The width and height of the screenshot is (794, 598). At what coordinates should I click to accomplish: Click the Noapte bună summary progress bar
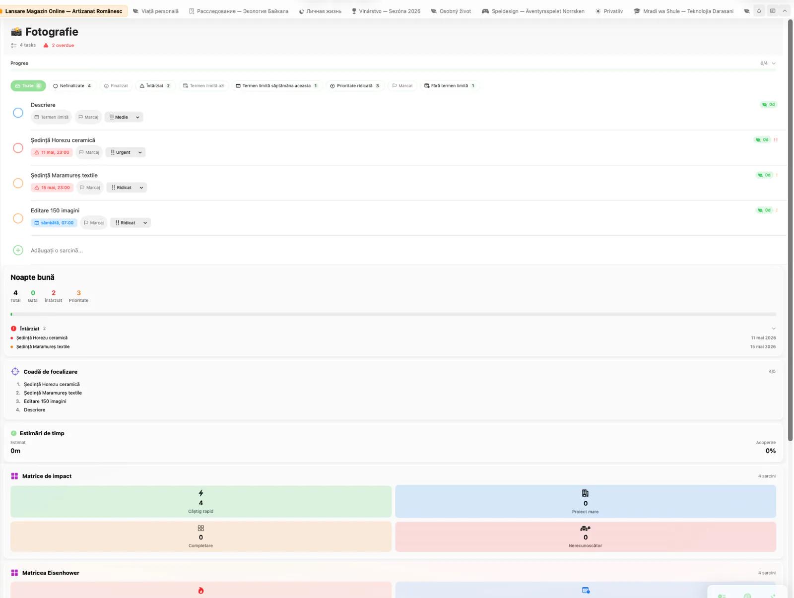[393, 314]
